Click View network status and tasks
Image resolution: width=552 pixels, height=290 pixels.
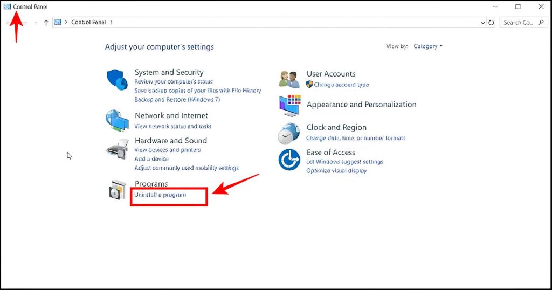point(172,126)
